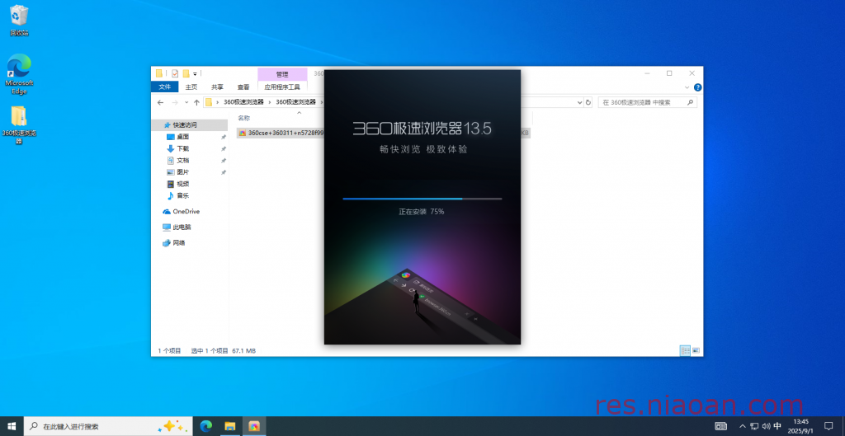Screen dimensions: 845x436
Task: Switch to large icons view in status bar
Action: (x=696, y=350)
